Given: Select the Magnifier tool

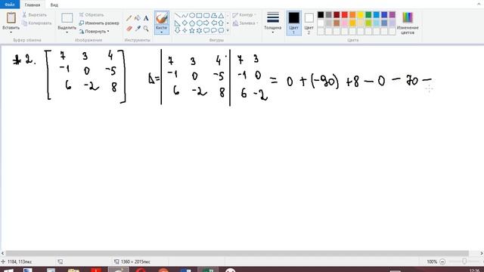Looking at the screenshot, I should [146, 29].
